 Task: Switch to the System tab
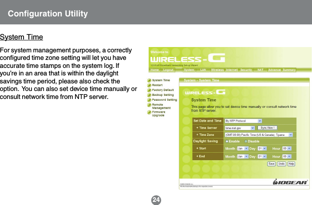pos(189,70)
